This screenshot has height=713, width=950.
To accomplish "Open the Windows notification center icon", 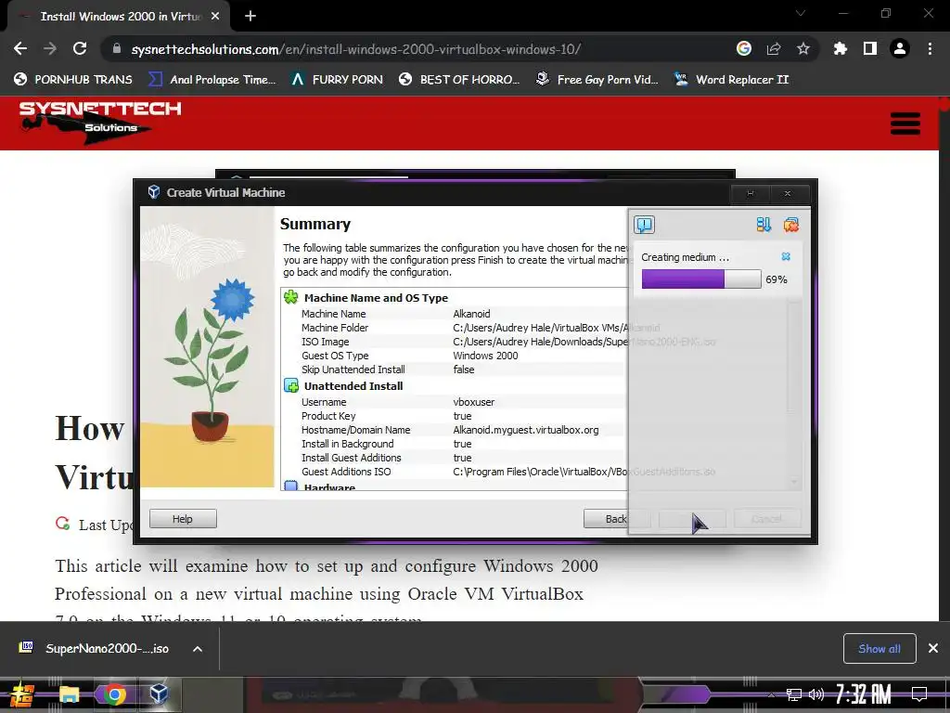I will pyautogui.click(x=919, y=694).
